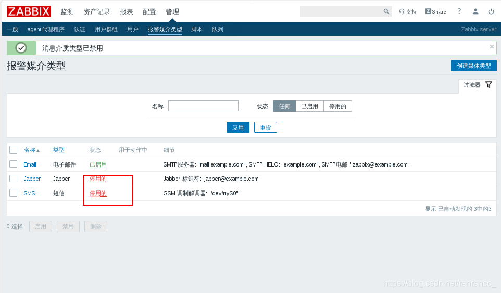This screenshot has width=501, height=293.
Task: Click the 创建媒体类型 button
Action: tap(474, 66)
